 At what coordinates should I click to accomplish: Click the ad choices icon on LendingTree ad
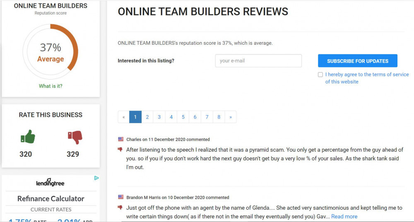96,178
